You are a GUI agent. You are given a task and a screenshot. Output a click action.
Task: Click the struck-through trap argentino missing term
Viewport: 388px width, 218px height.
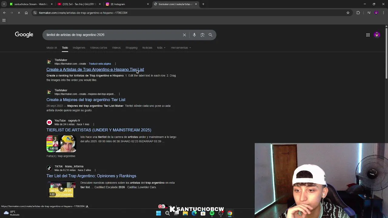click(66, 156)
